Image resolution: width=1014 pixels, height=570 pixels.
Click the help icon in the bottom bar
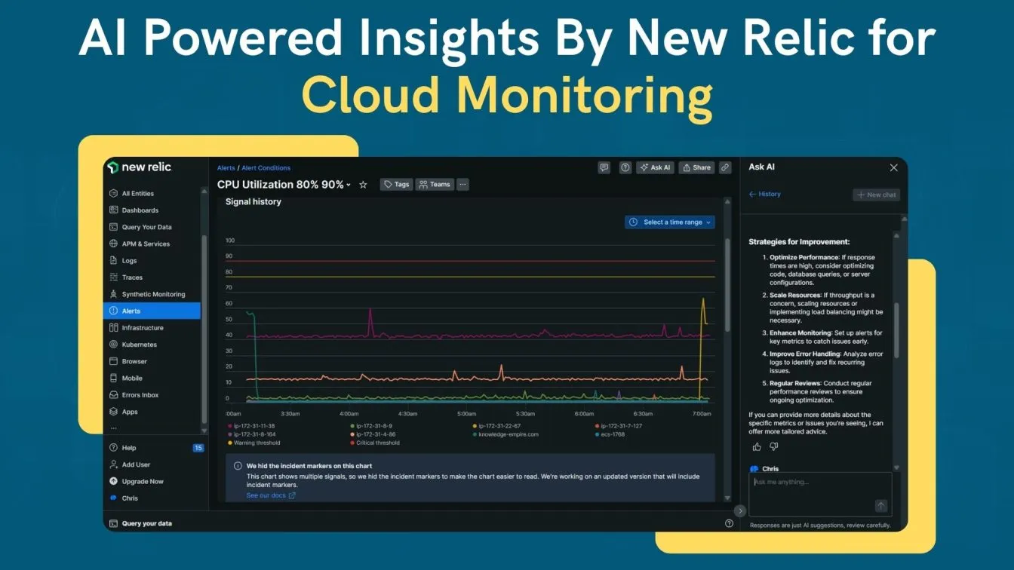coord(729,523)
